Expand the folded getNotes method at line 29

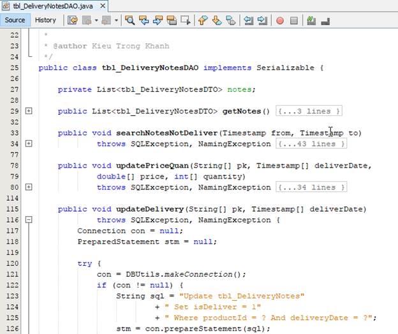coord(29,111)
